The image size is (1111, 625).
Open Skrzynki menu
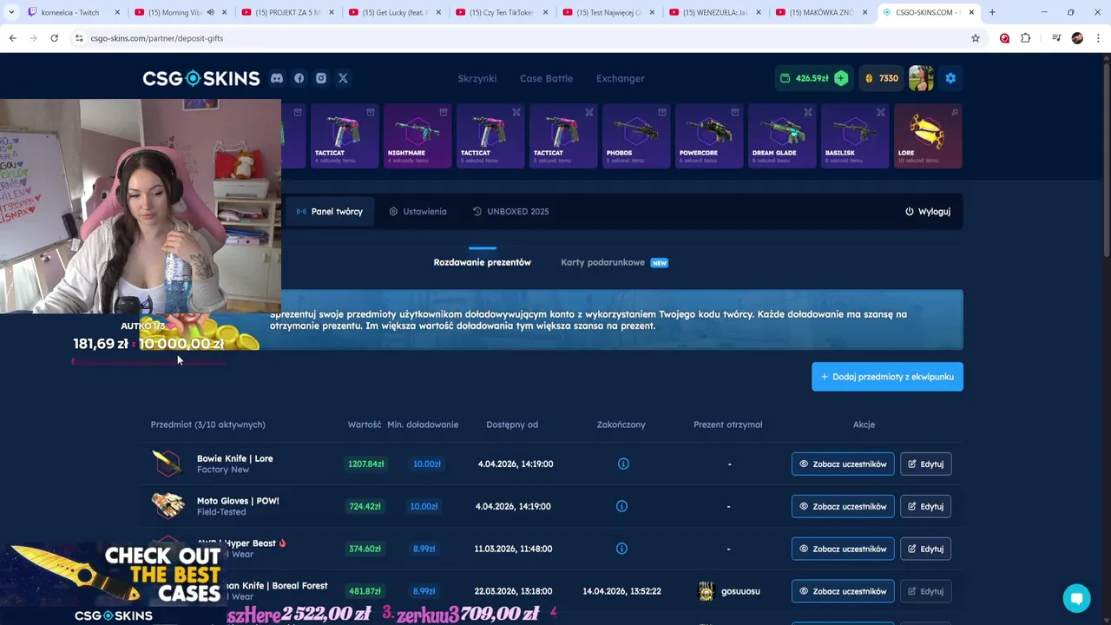(x=477, y=78)
